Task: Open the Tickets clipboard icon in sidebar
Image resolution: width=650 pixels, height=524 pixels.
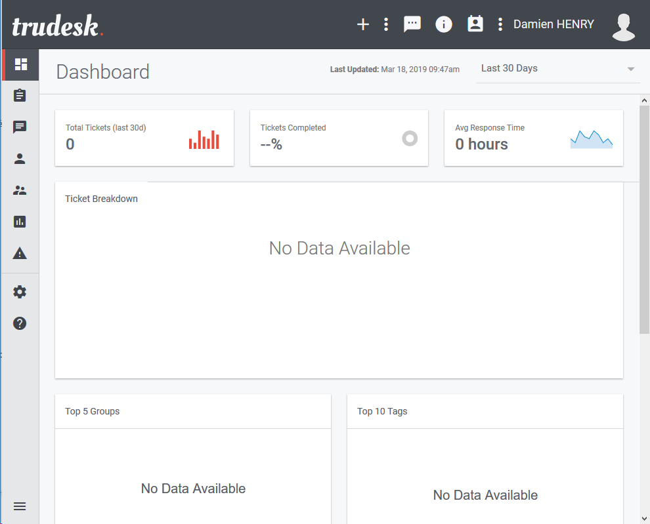Action: [20, 95]
